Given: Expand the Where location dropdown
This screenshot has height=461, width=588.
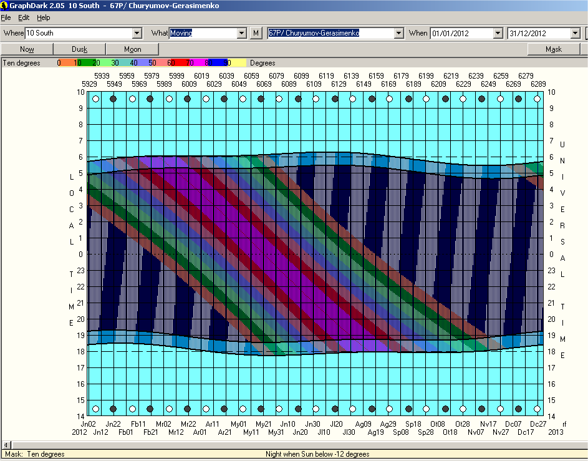Looking at the screenshot, I should (137, 33).
